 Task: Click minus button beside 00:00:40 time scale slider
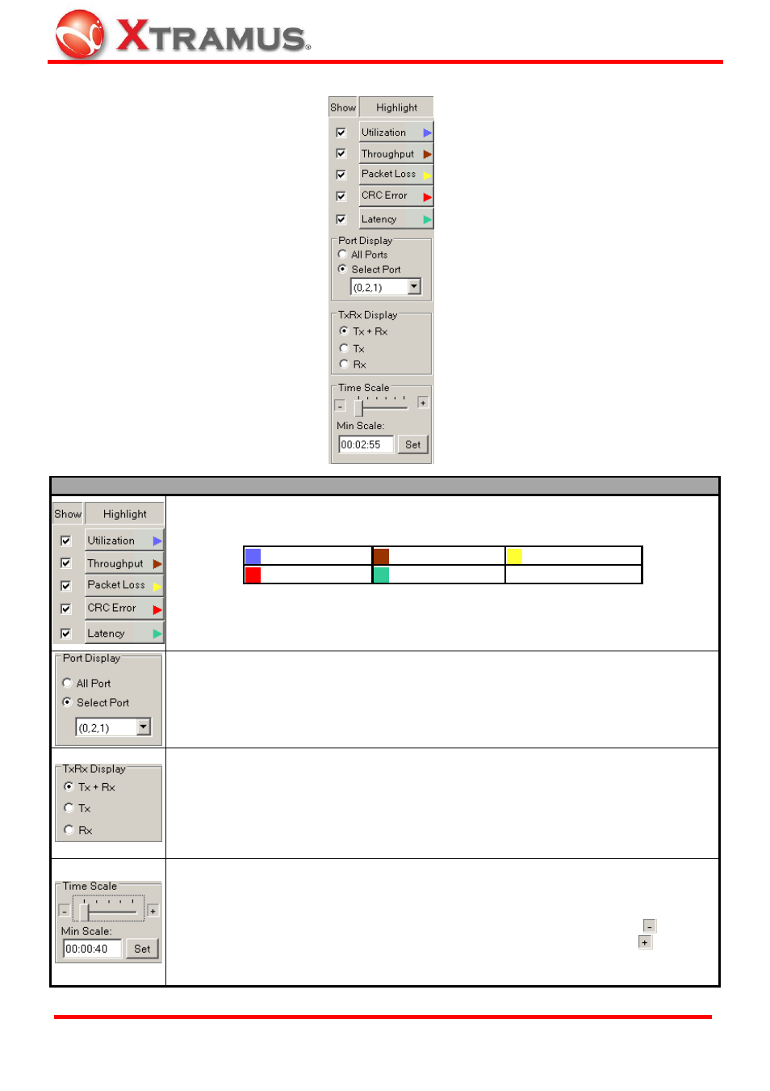click(65, 911)
